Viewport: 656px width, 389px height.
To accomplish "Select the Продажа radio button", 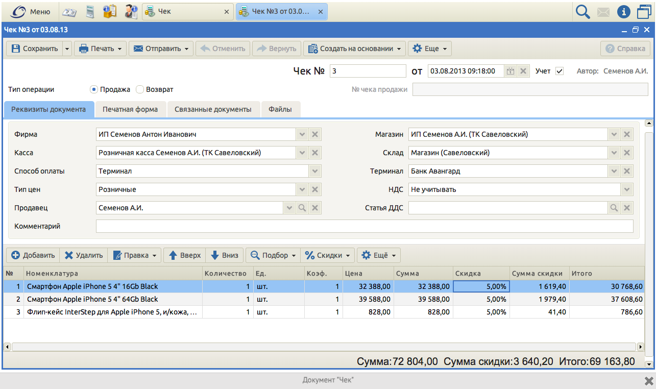I will point(94,89).
